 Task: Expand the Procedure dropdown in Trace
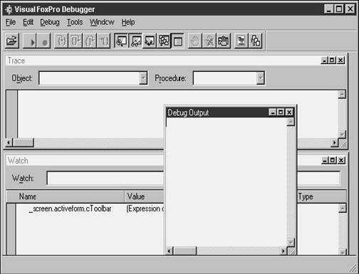tap(261, 78)
